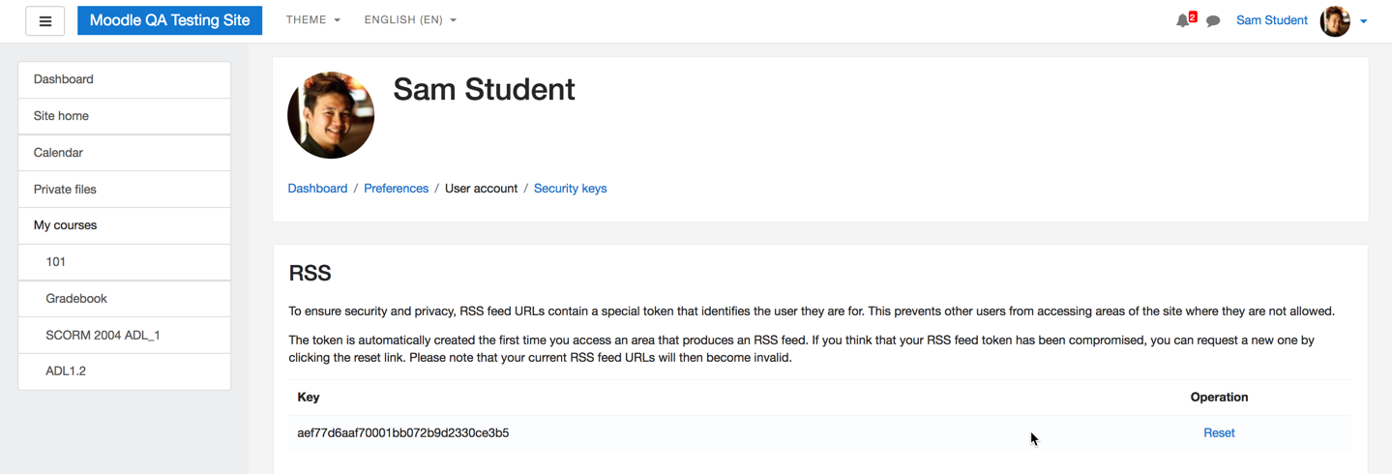1392x474 pixels.
Task: Open the ENGLISH (EN) language dropdown
Action: pos(410,20)
